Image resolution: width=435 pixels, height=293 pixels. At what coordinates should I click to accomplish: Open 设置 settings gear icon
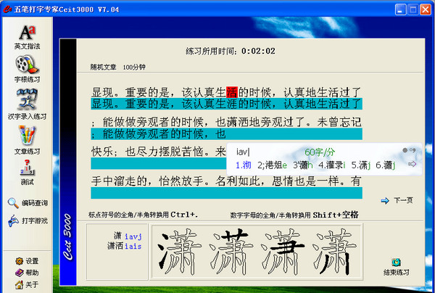click(19, 261)
